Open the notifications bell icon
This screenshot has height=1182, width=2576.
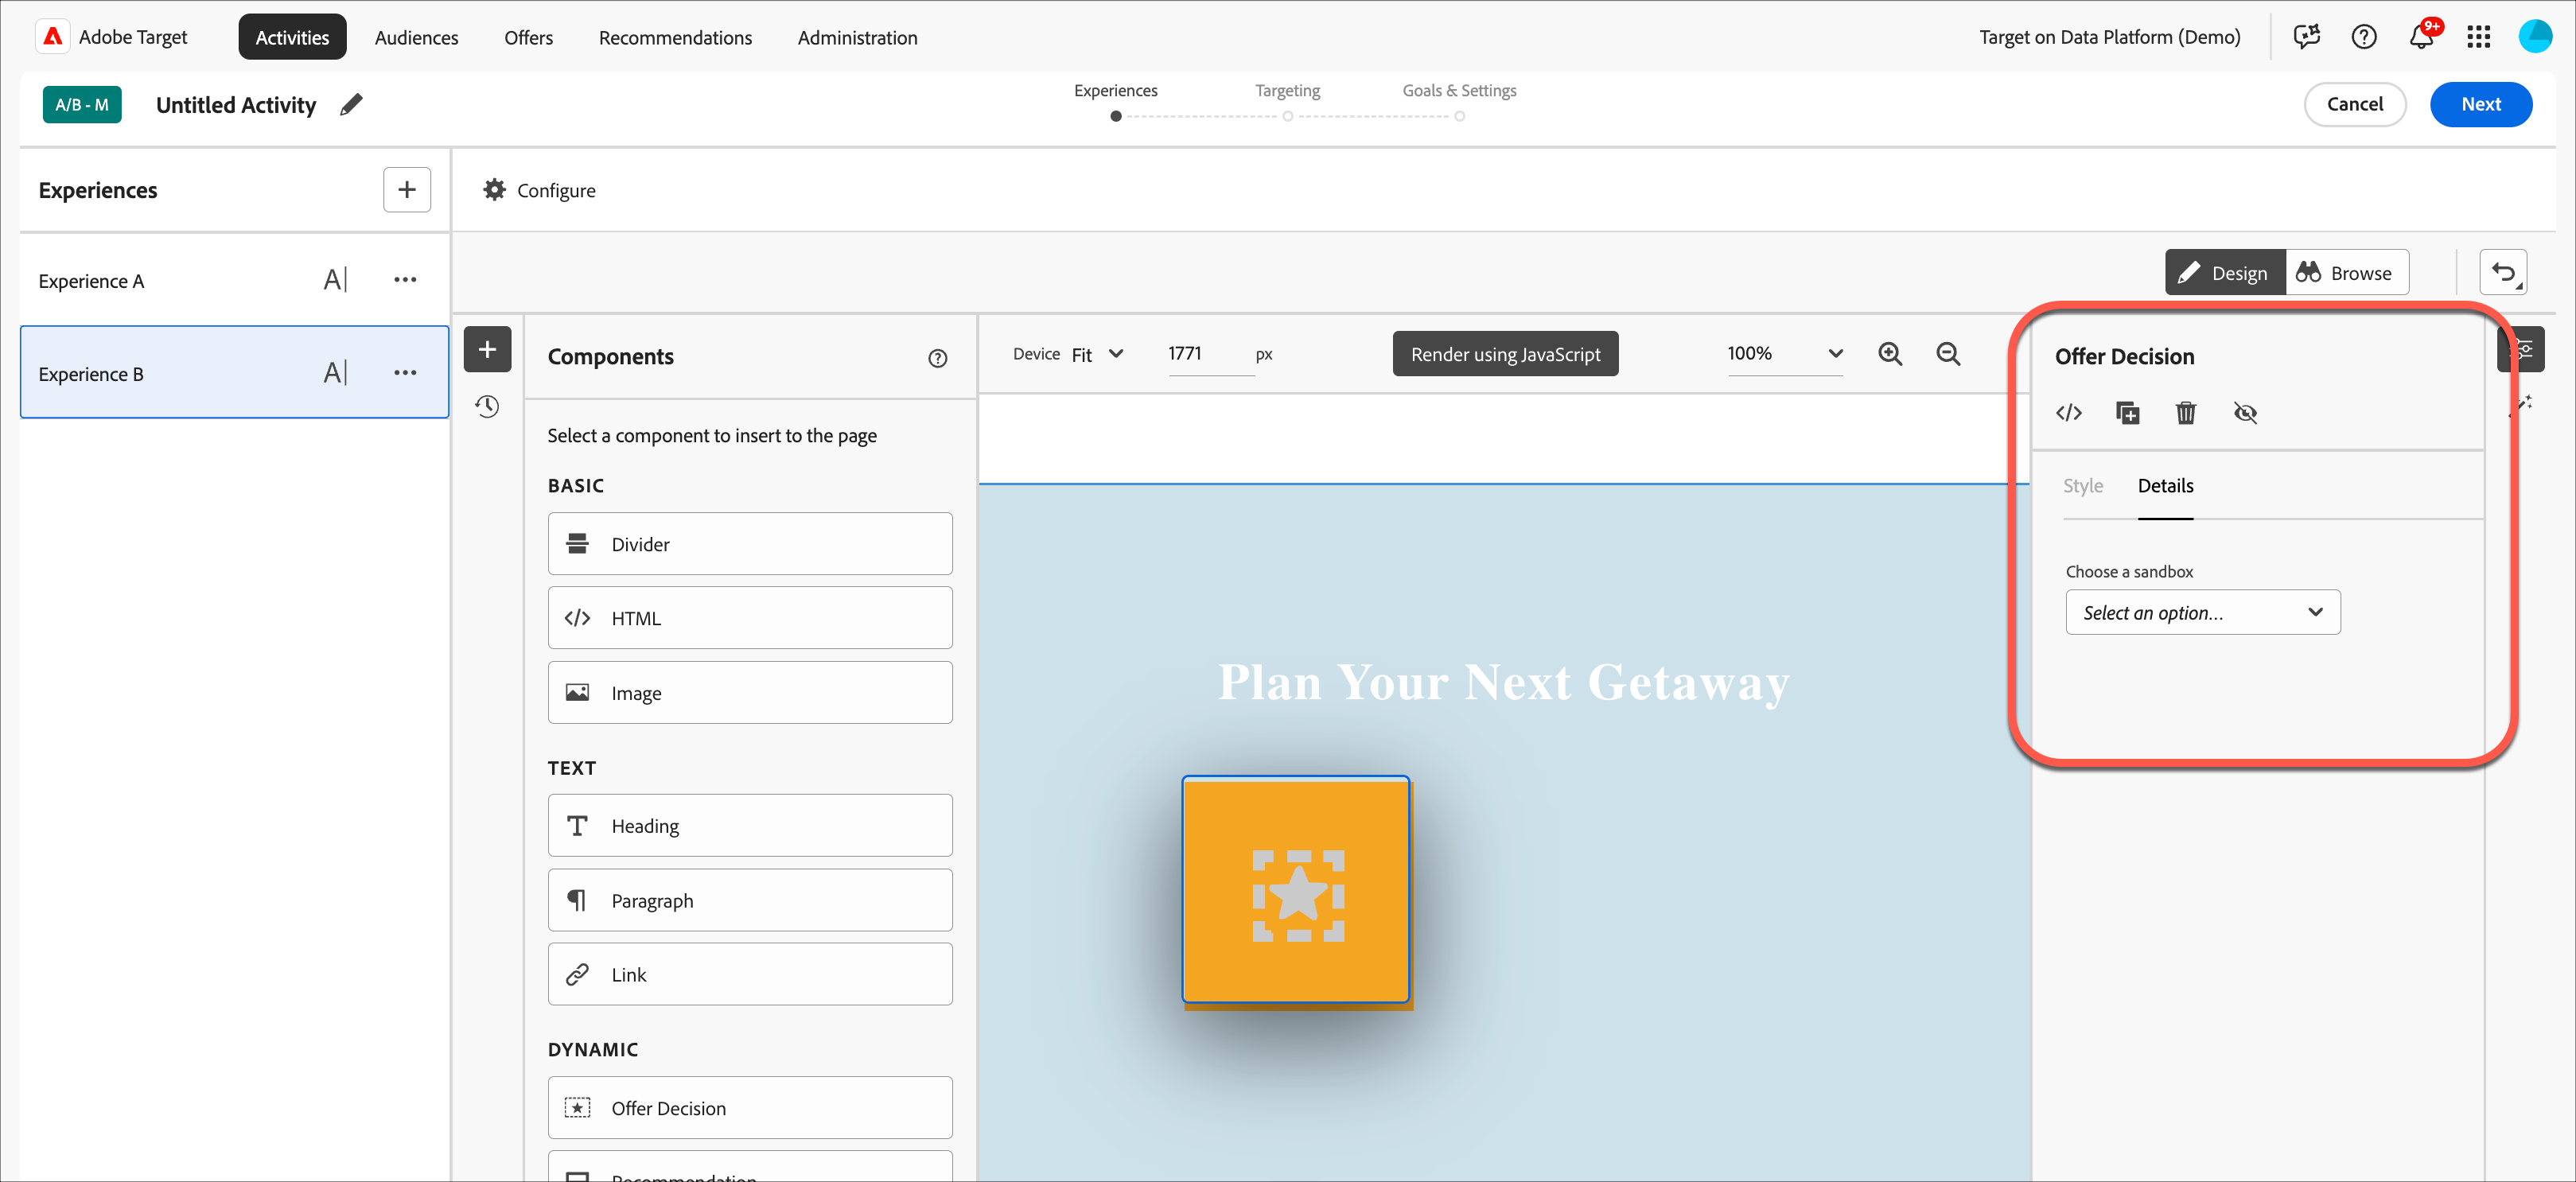pos(2420,38)
